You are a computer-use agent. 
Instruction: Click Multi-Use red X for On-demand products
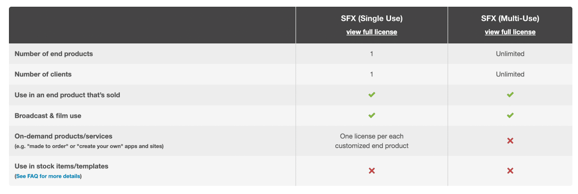510,141
